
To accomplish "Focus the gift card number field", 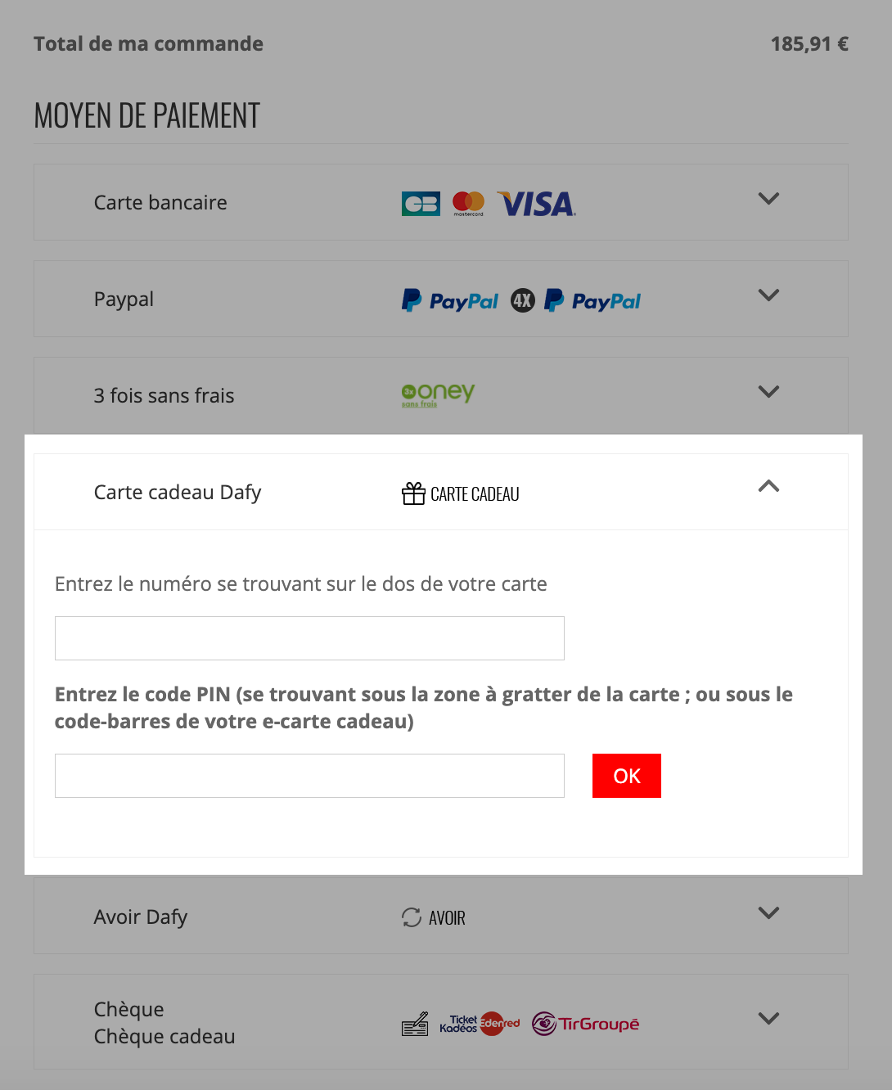I will point(309,638).
